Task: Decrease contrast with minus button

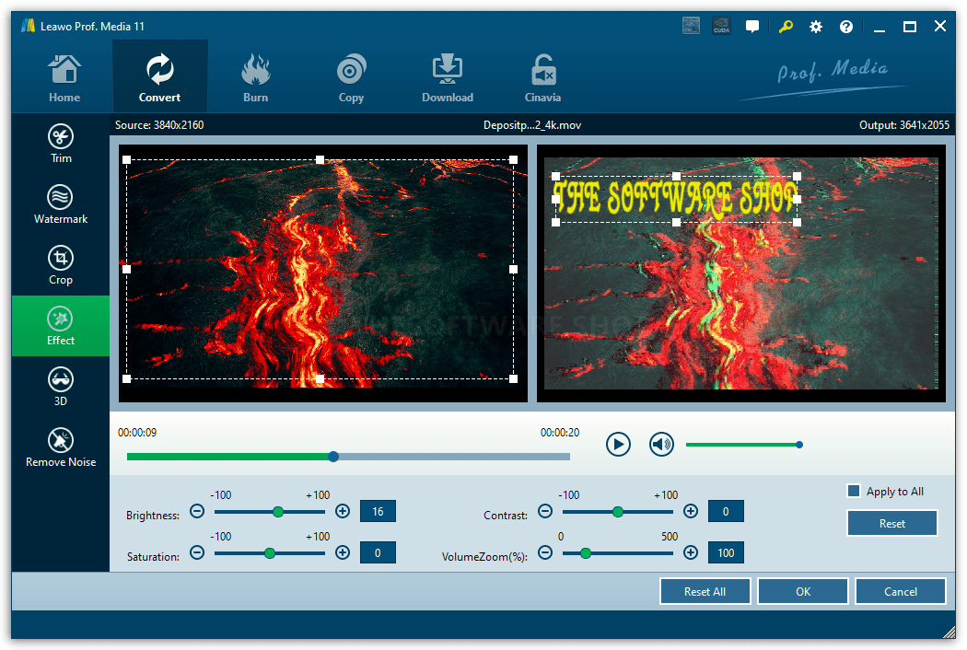Action: (544, 511)
